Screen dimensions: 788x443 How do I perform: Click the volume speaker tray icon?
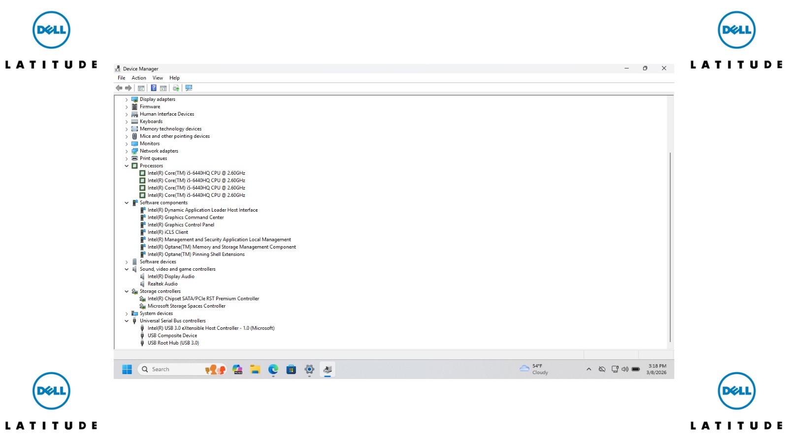[x=625, y=369]
